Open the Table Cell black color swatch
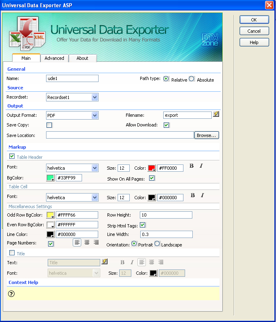 pyautogui.click(x=152, y=198)
